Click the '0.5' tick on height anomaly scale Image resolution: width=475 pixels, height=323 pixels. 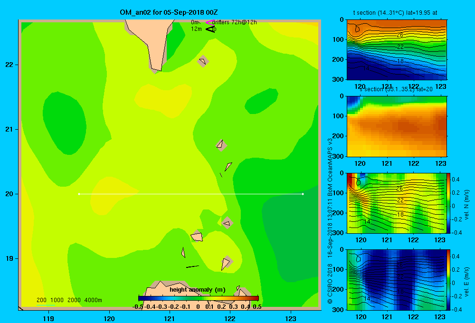click(257, 307)
